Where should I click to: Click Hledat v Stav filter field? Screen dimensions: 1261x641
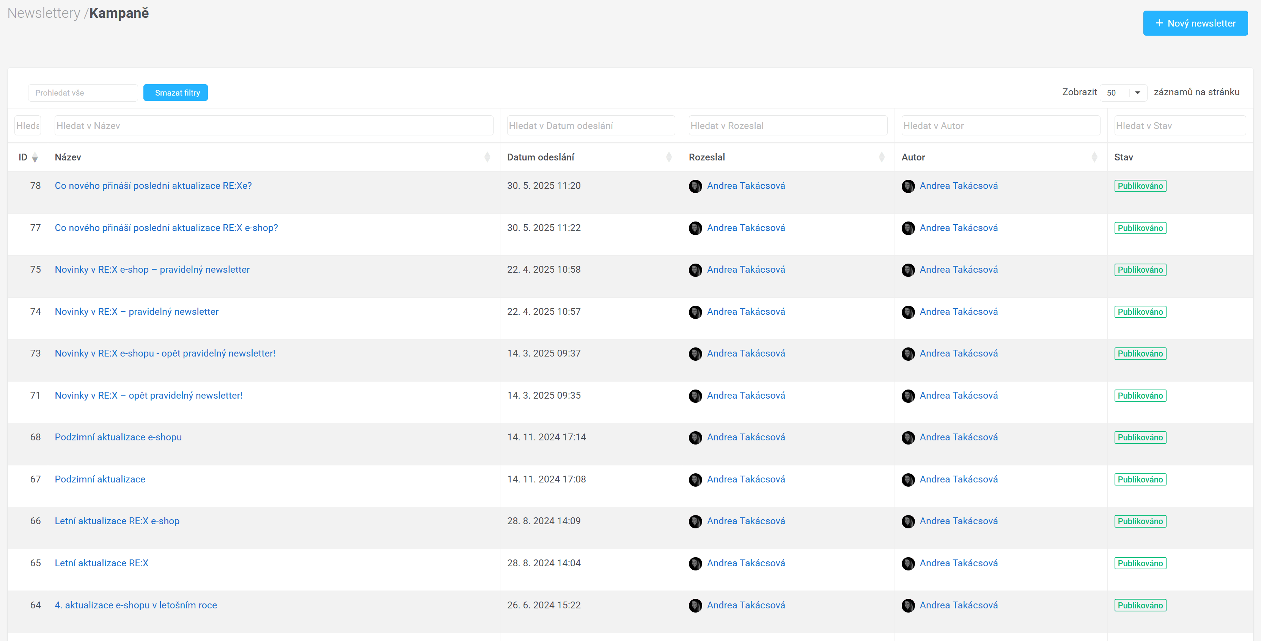pyautogui.click(x=1179, y=126)
